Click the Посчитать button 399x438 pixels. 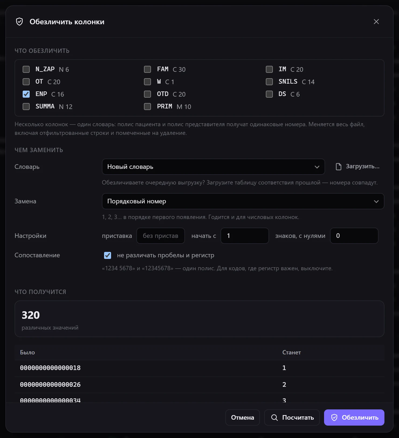click(292, 418)
